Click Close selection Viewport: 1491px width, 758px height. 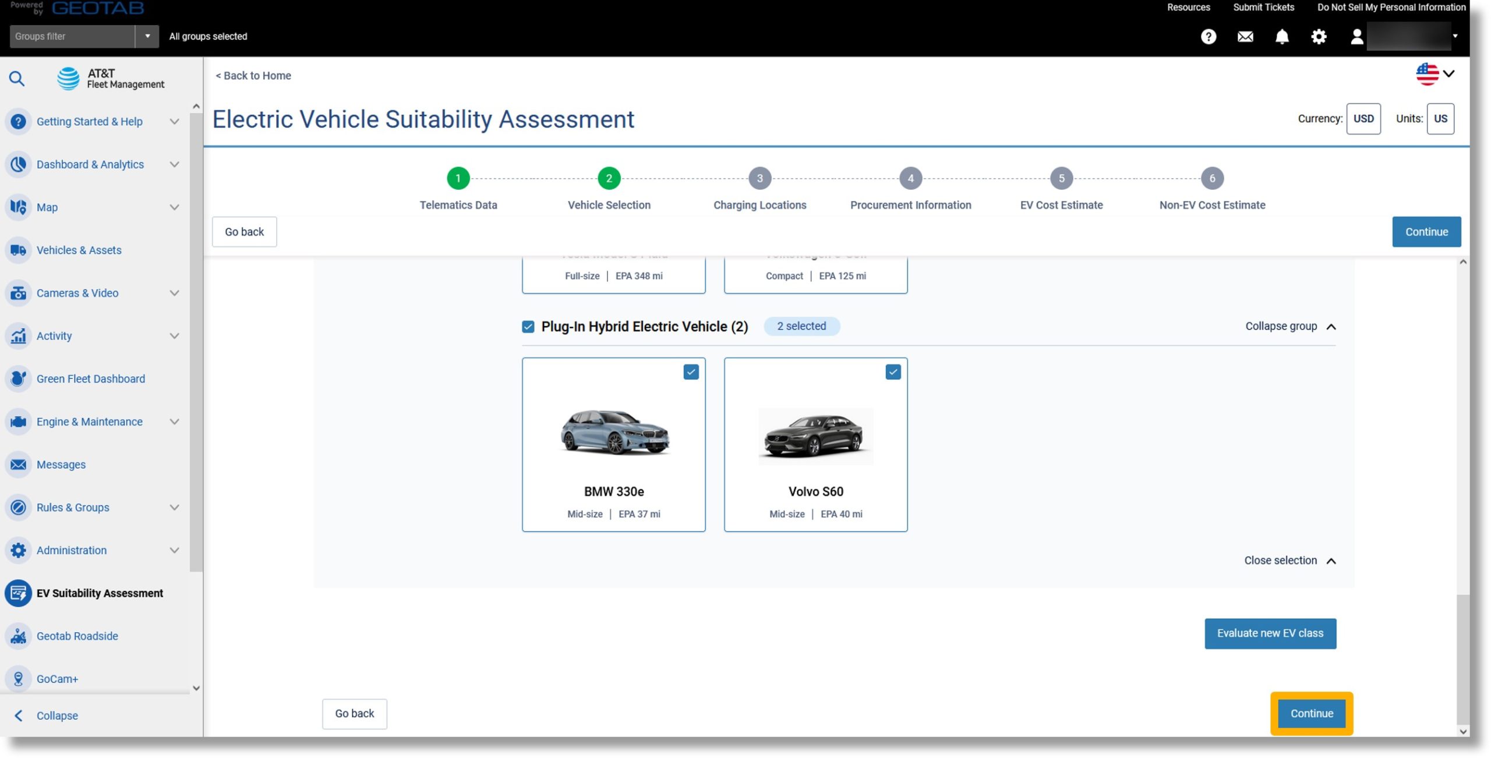click(x=1289, y=561)
